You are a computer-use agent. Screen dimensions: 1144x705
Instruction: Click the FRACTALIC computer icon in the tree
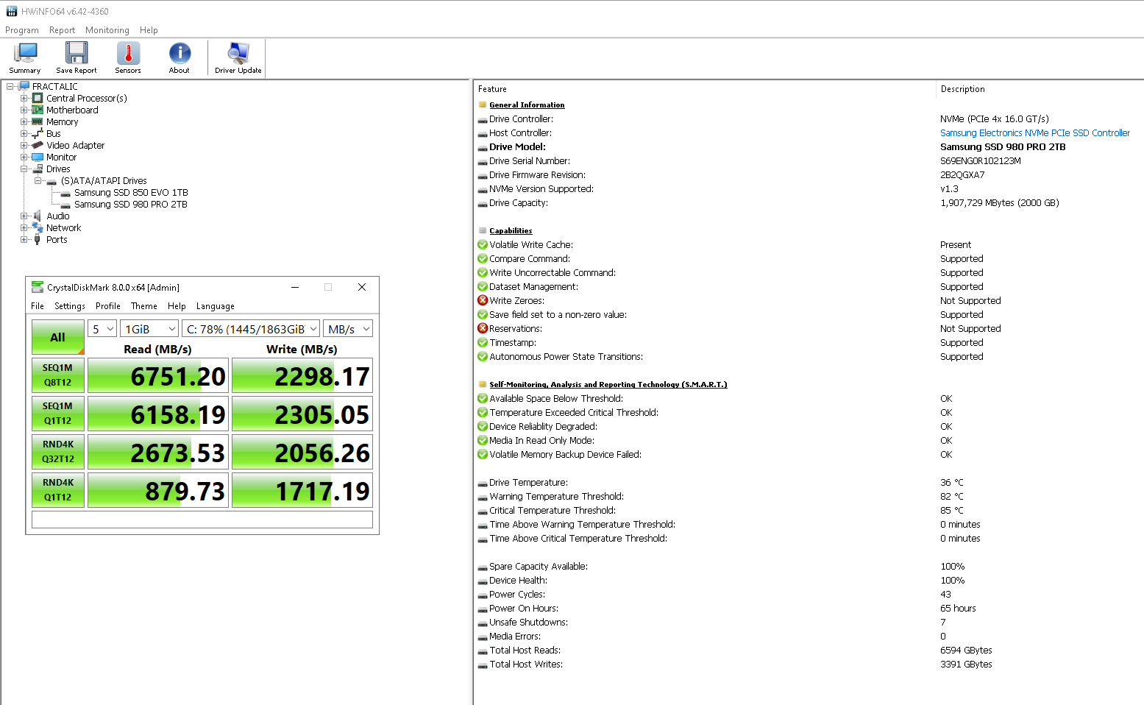24,86
